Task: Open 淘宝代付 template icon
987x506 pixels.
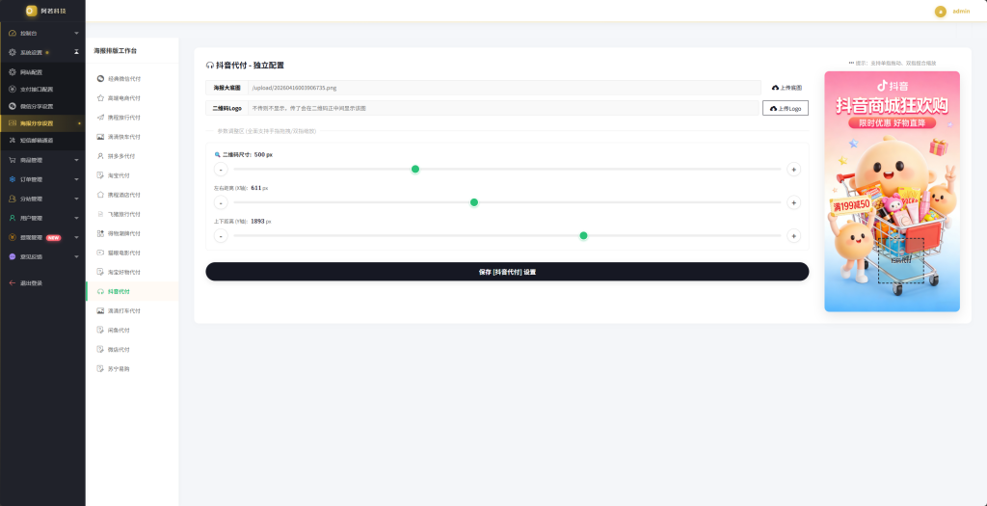Action: coord(100,175)
